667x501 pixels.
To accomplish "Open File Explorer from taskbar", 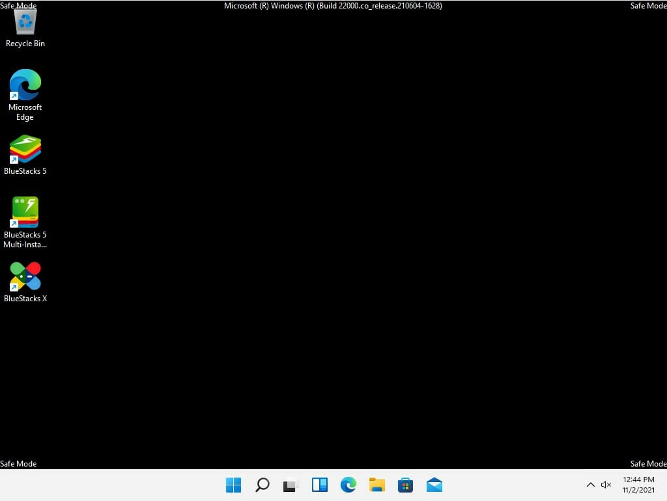I will pyautogui.click(x=377, y=485).
